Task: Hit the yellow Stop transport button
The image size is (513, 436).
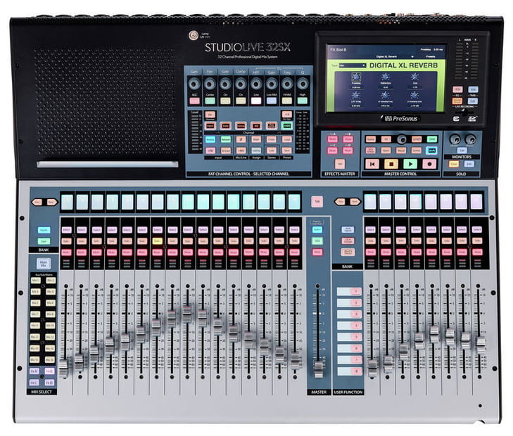Action: point(391,164)
